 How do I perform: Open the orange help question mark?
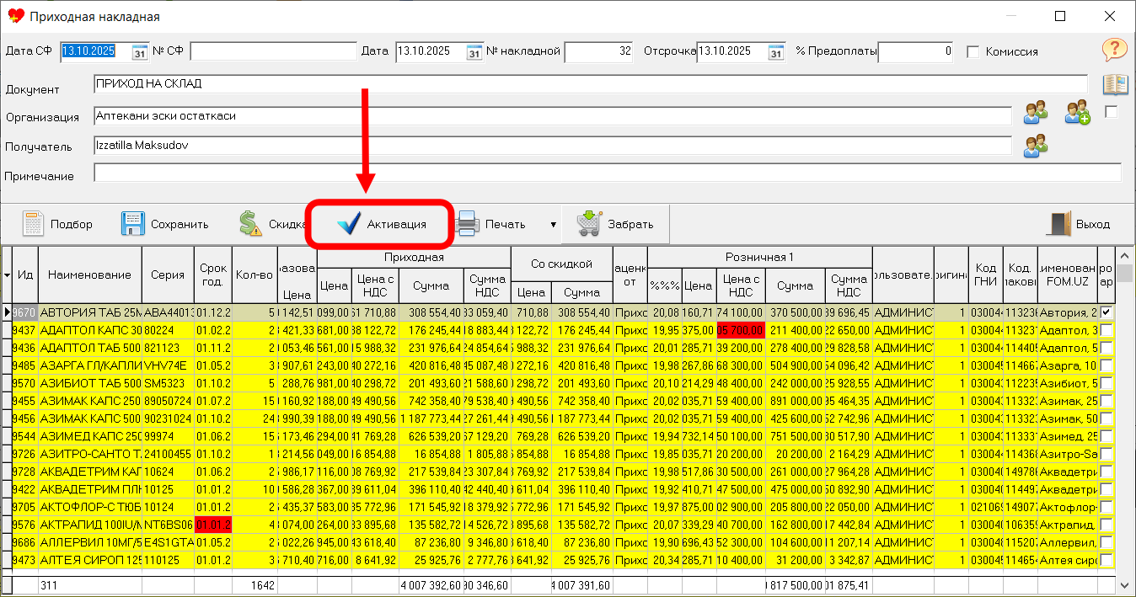1114,50
